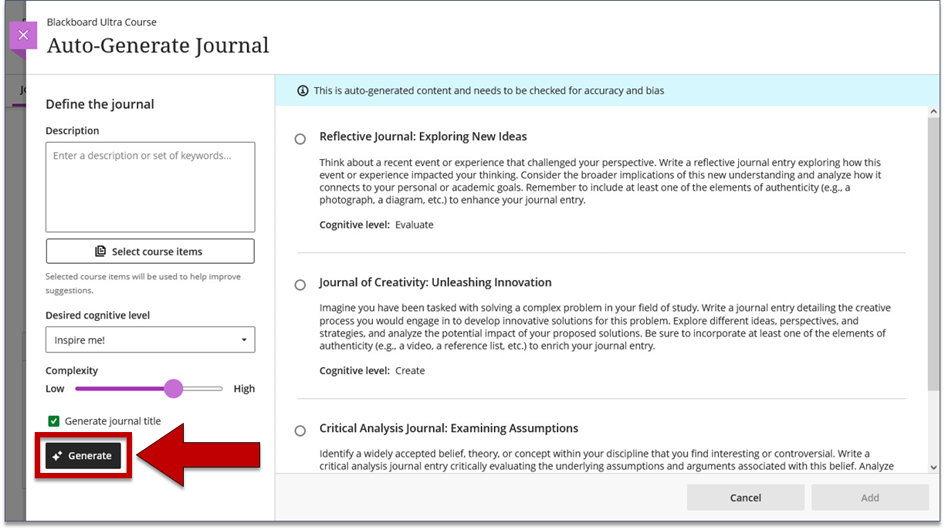Click 'Journal of Creativity: Unleashing Innovation' title

click(435, 282)
